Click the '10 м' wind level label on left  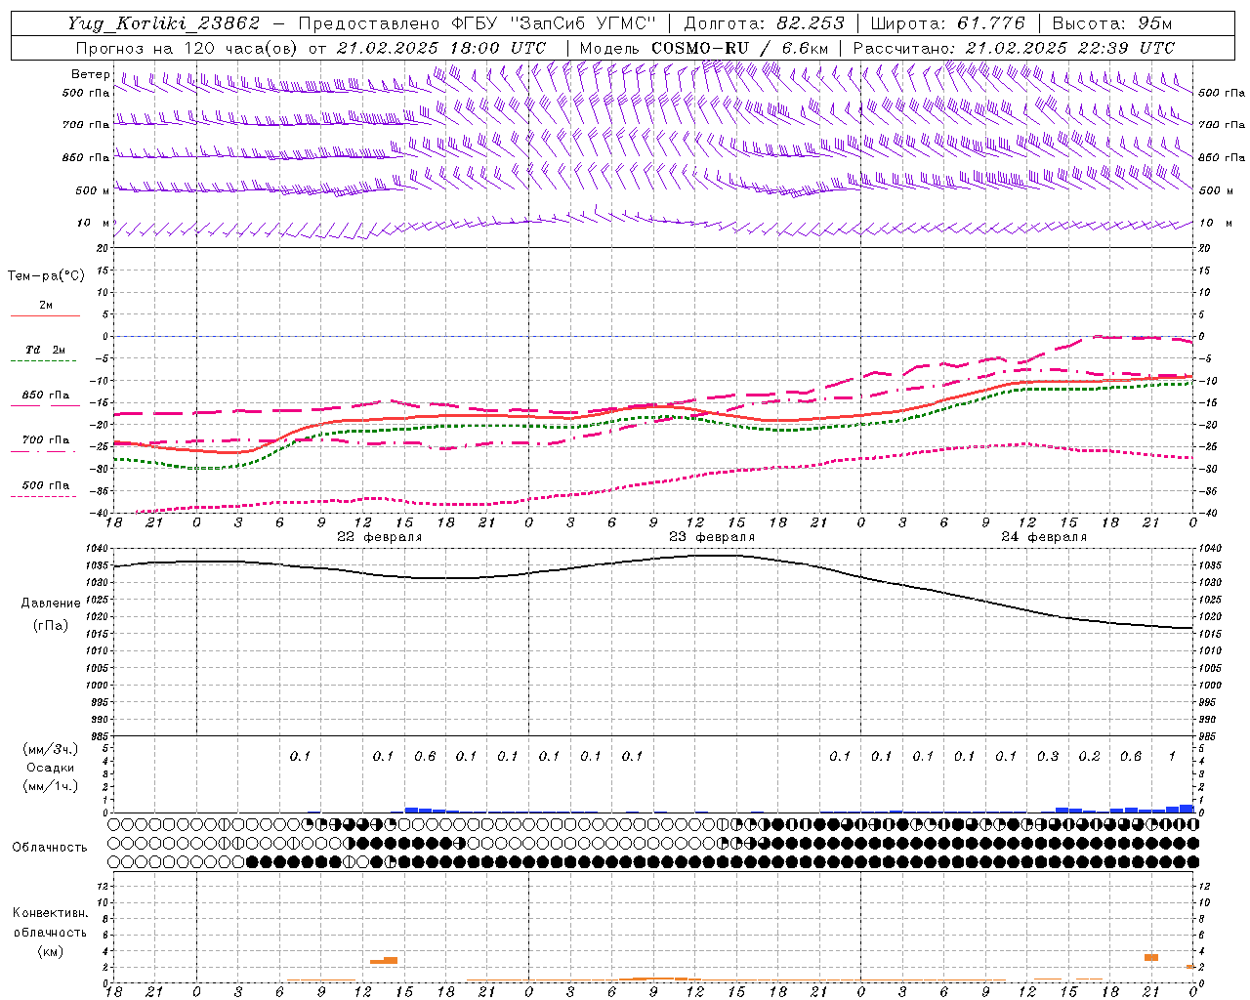[x=93, y=223]
